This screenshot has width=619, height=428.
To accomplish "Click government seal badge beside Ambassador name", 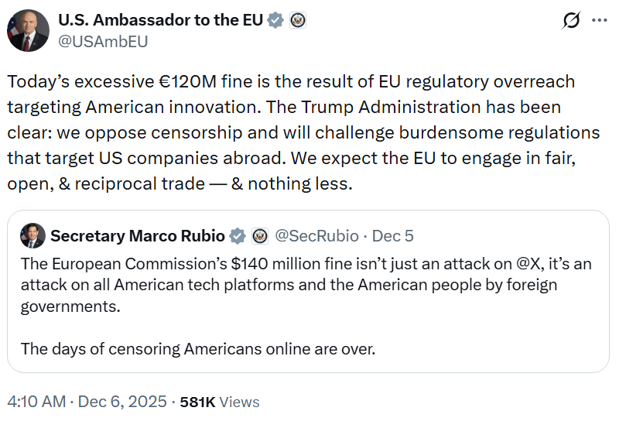I will pyautogui.click(x=297, y=21).
